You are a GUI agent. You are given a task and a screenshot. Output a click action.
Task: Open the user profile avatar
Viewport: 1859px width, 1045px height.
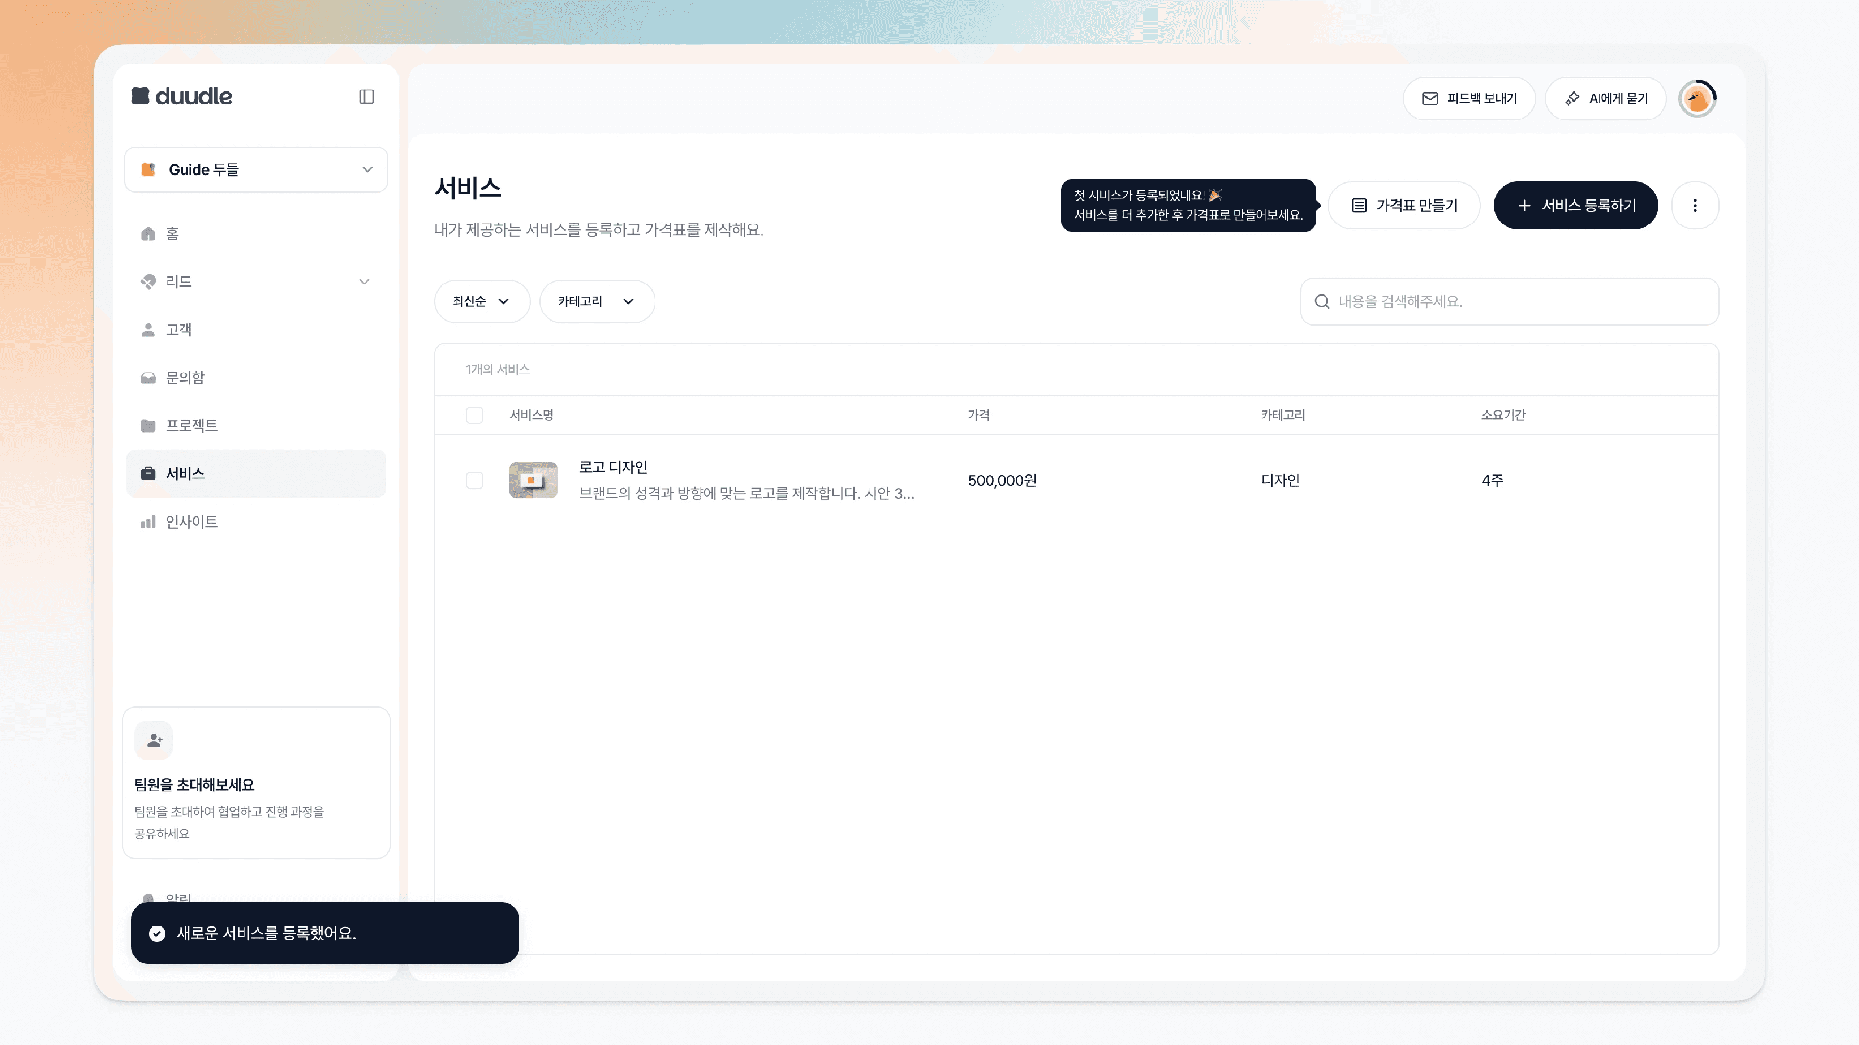pyautogui.click(x=1697, y=99)
